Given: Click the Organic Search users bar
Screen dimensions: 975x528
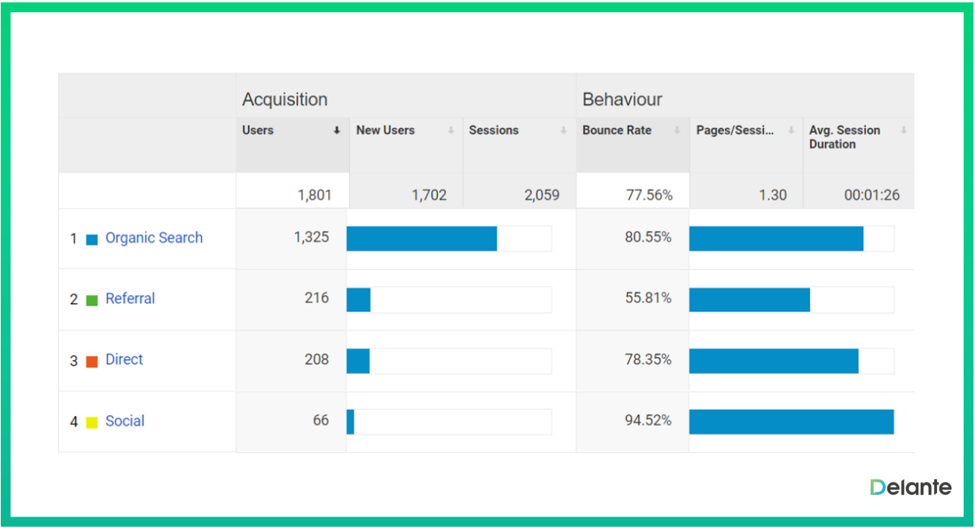Looking at the screenshot, I should click(x=421, y=238).
